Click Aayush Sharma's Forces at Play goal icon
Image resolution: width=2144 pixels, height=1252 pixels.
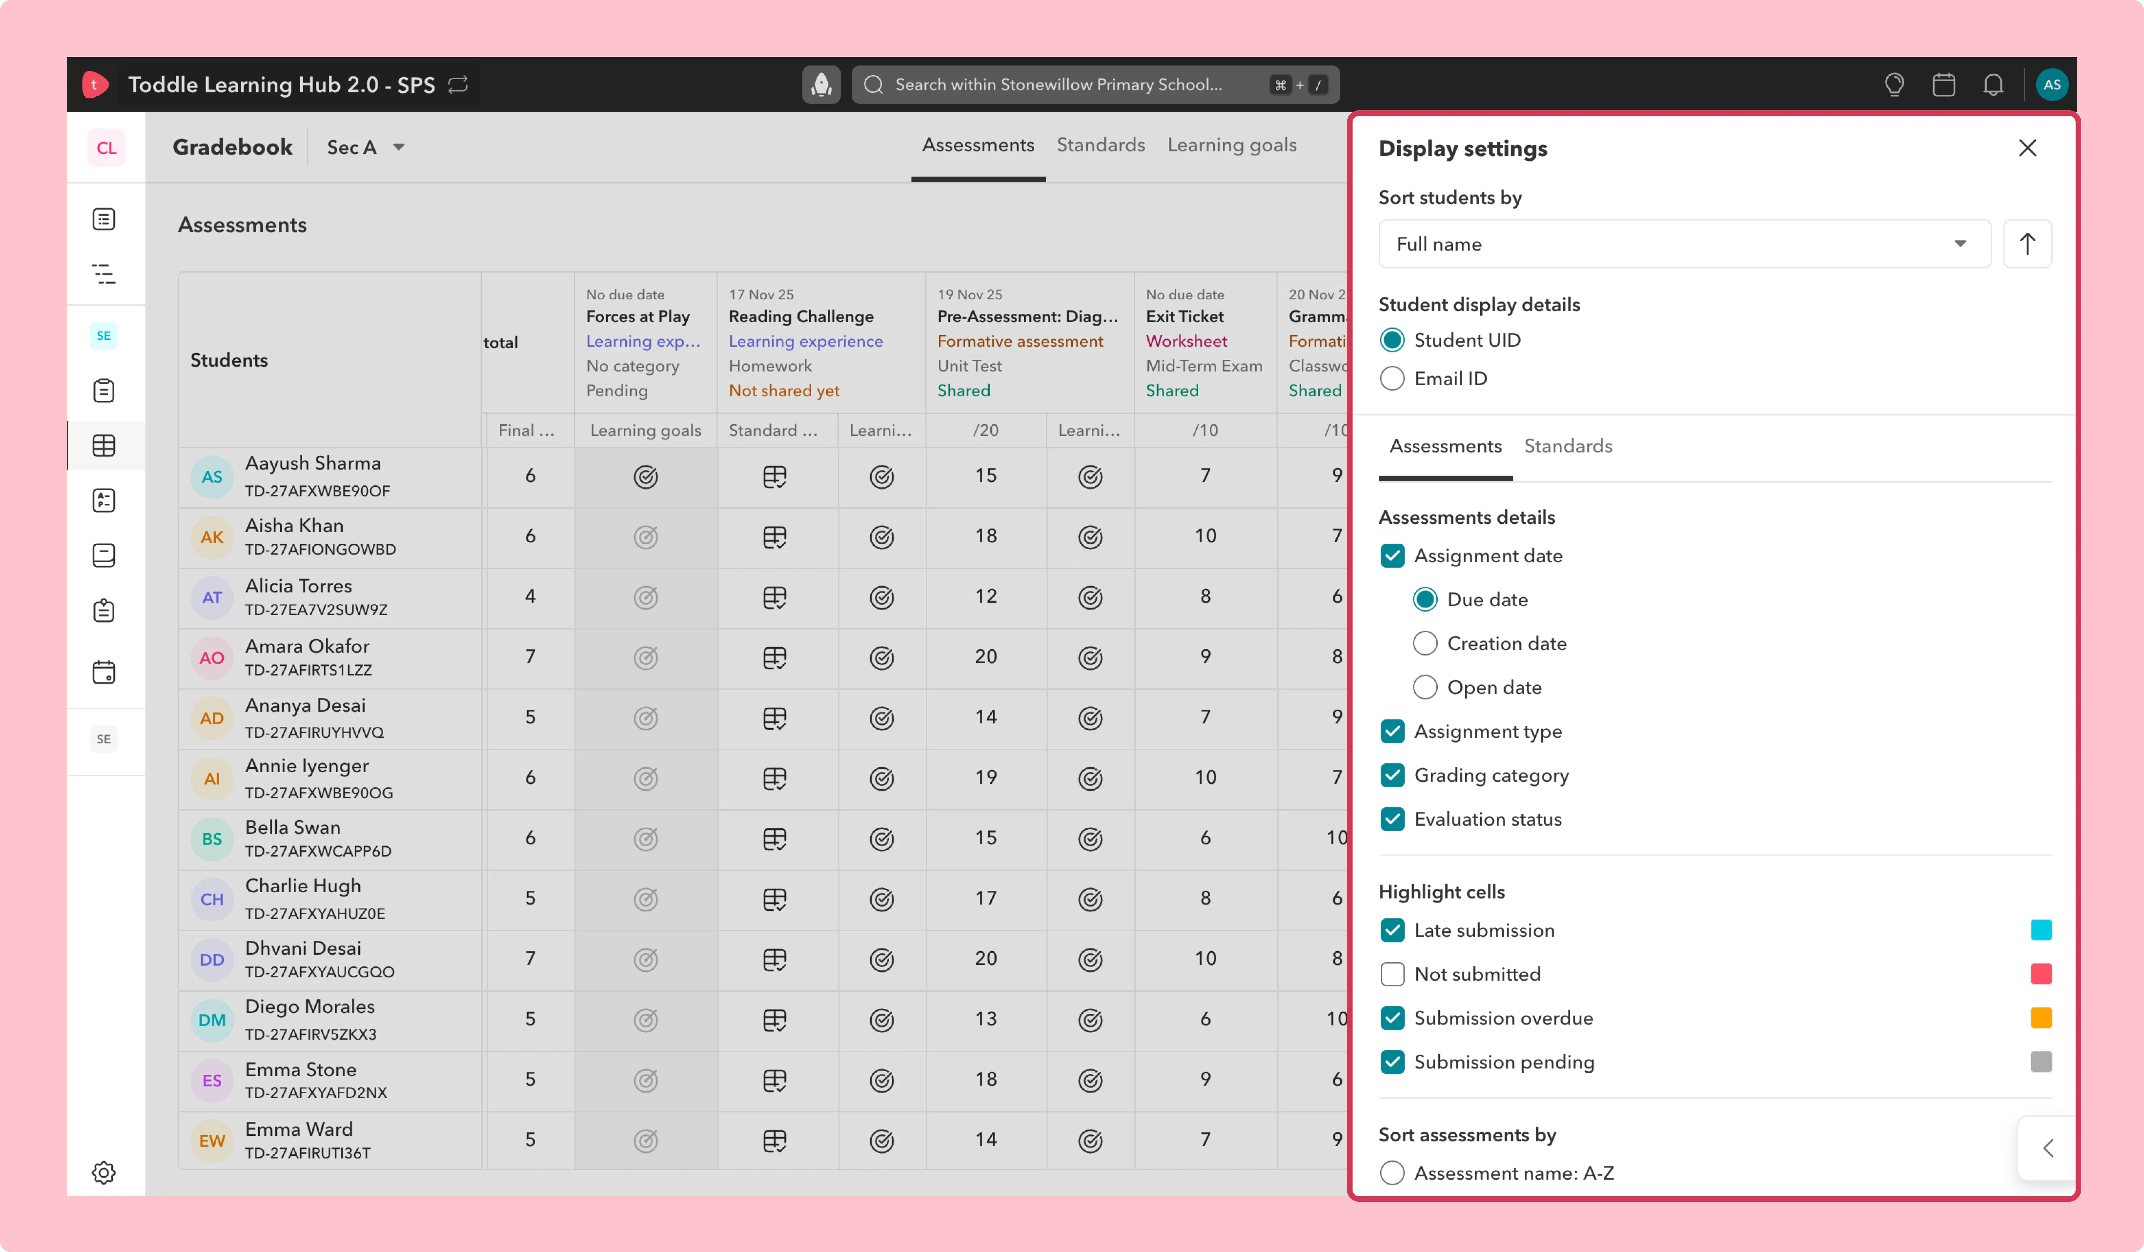click(x=646, y=477)
